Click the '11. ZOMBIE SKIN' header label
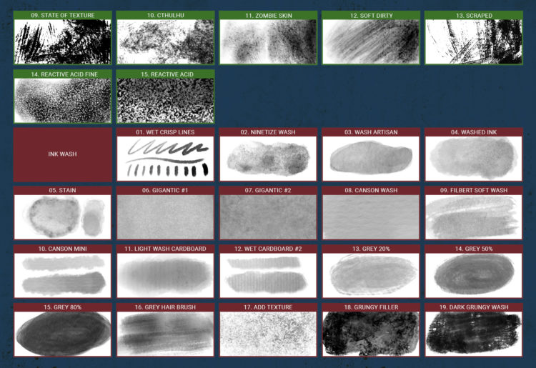Screen dimensions: 536x368 [x=268, y=16]
